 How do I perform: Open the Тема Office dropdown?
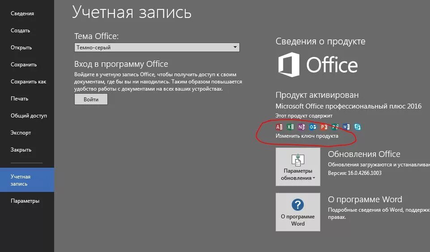(157, 47)
